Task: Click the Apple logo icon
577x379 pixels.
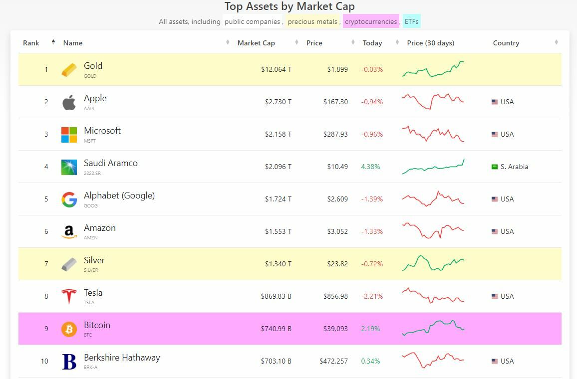Action: (x=69, y=102)
